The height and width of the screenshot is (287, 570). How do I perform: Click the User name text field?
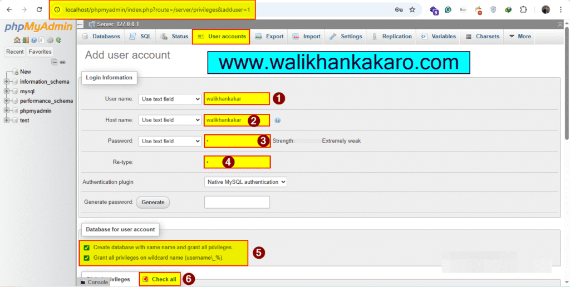coord(237,99)
